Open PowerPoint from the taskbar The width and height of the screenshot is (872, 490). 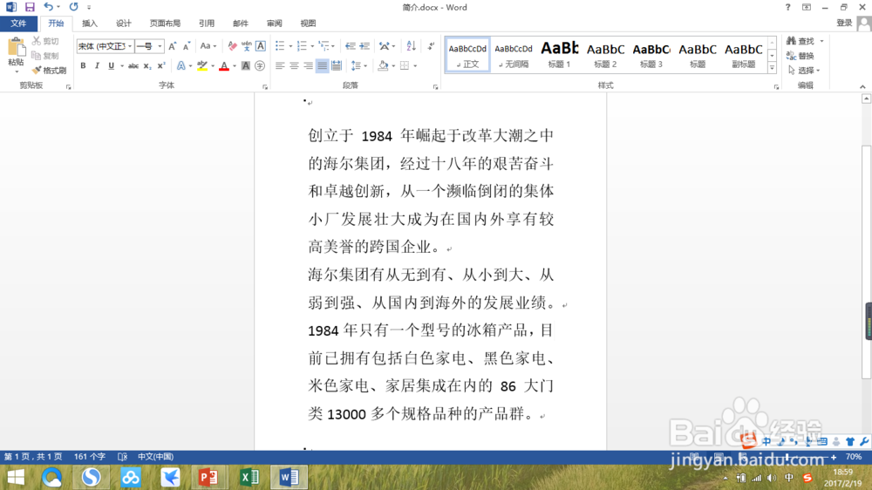208,477
